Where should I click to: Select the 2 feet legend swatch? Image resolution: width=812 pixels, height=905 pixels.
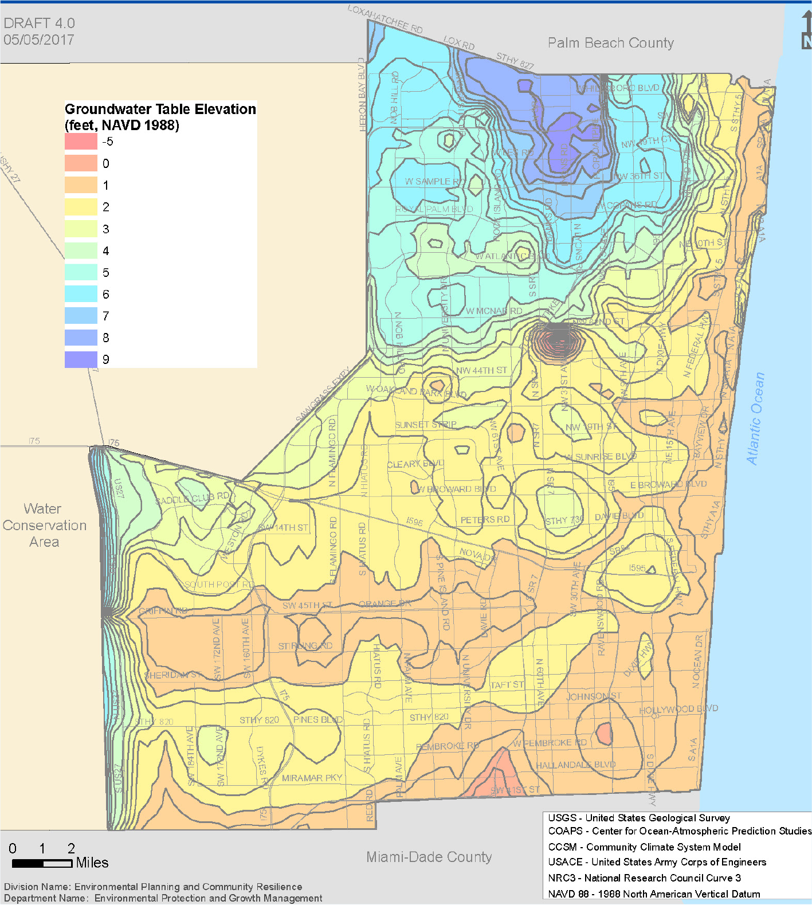[x=81, y=207]
